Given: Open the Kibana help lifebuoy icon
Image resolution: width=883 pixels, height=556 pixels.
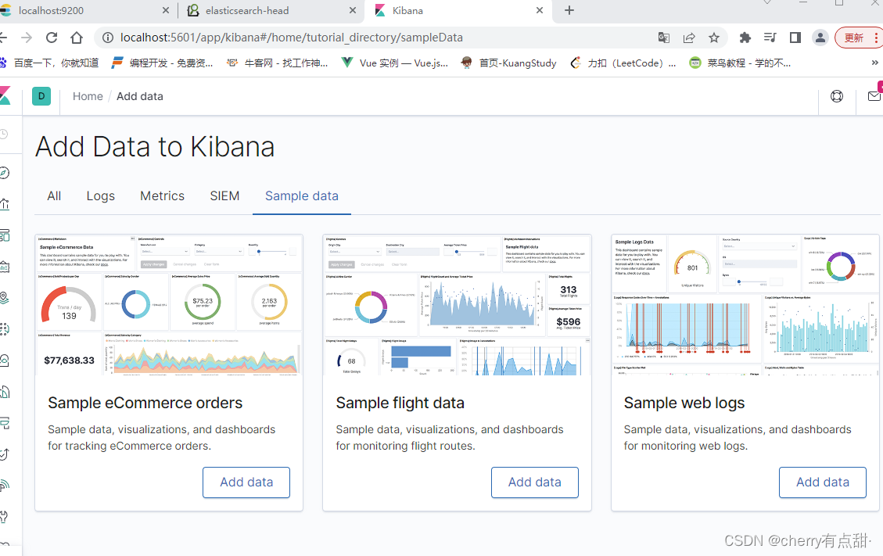Looking at the screenshot, I should [837, 96].
